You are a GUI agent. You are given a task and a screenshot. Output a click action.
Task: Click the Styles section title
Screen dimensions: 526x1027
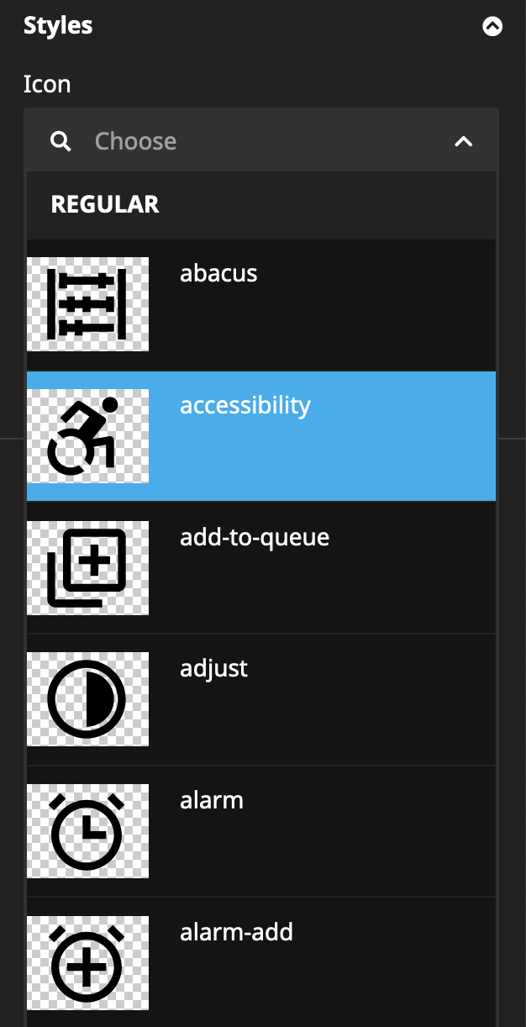(58, 26)
